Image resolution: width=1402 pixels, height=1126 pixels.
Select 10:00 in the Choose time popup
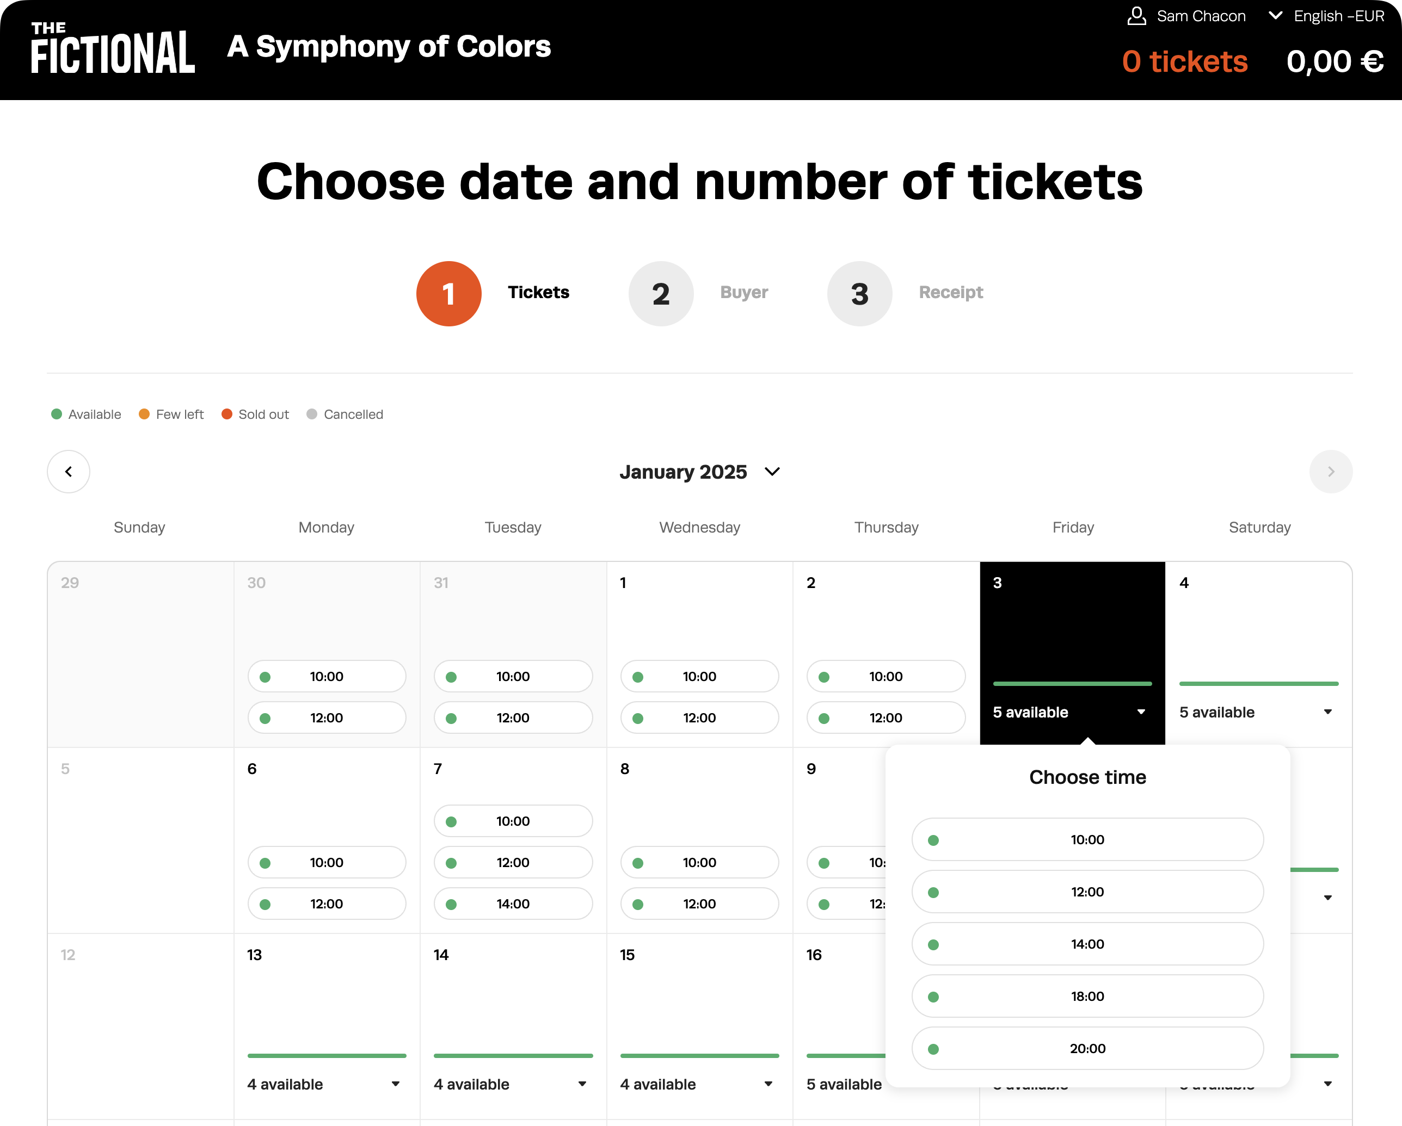pos(1087,839)
